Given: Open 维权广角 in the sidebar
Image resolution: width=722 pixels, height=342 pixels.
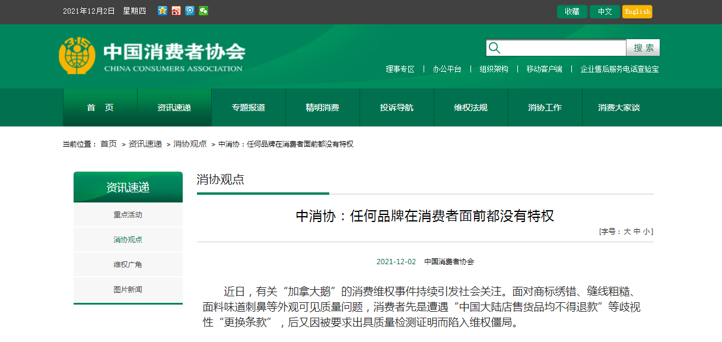Looking at the screenshot, I should [128, 265].
